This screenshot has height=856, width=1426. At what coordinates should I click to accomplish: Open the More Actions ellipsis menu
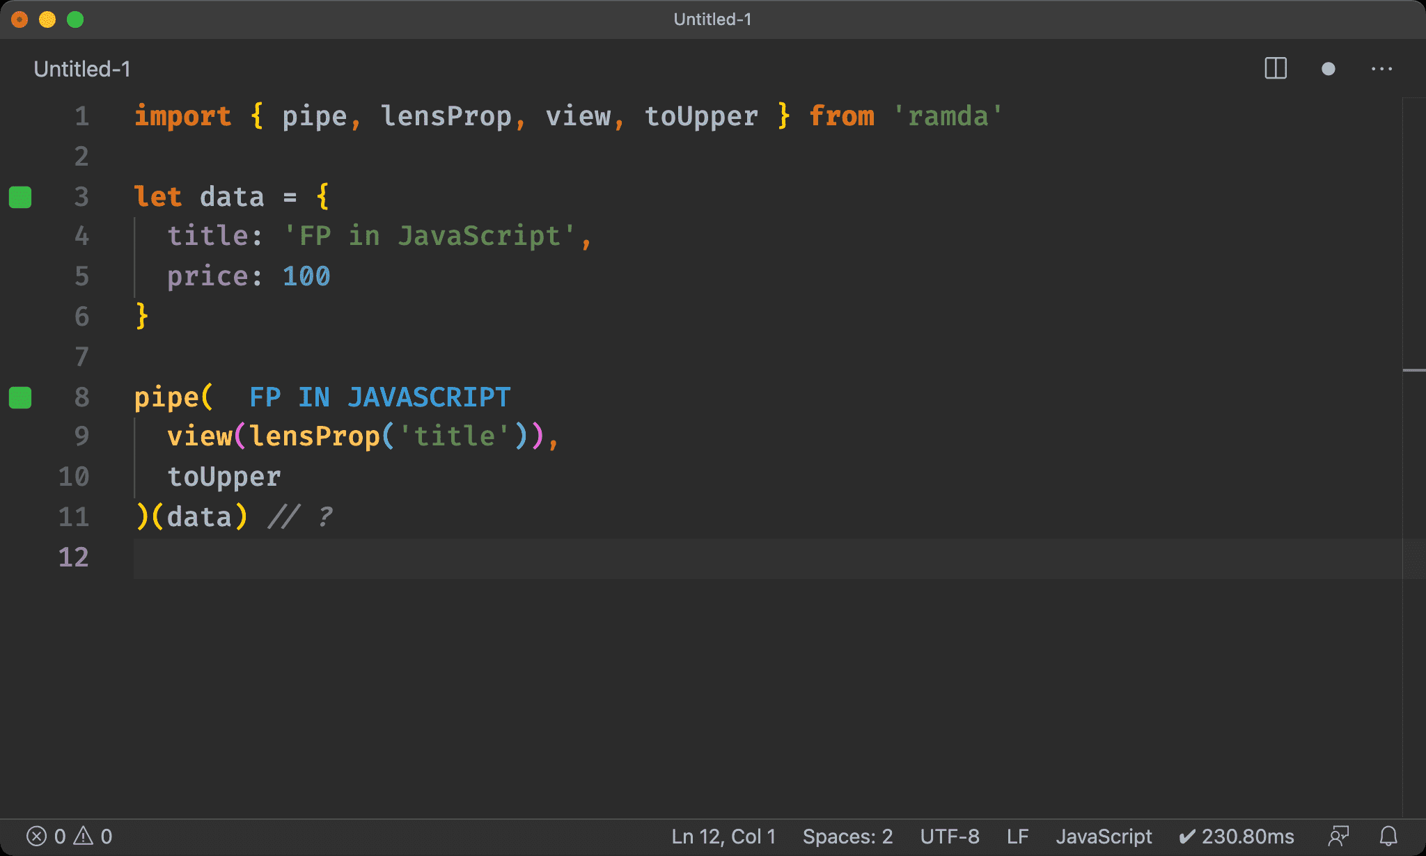(x=1381, y=69)
